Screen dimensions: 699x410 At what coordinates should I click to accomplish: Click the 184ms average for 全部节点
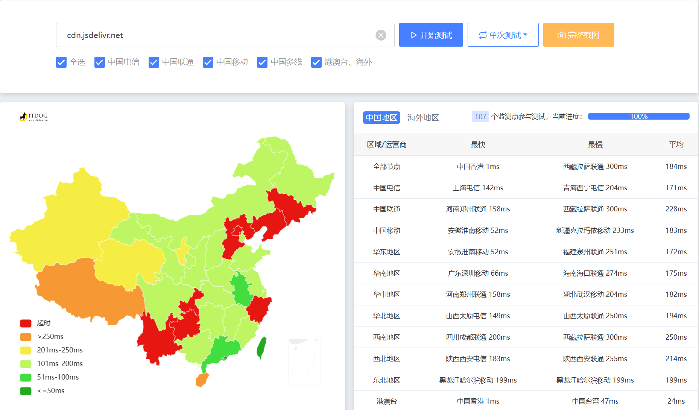[676, 166]
